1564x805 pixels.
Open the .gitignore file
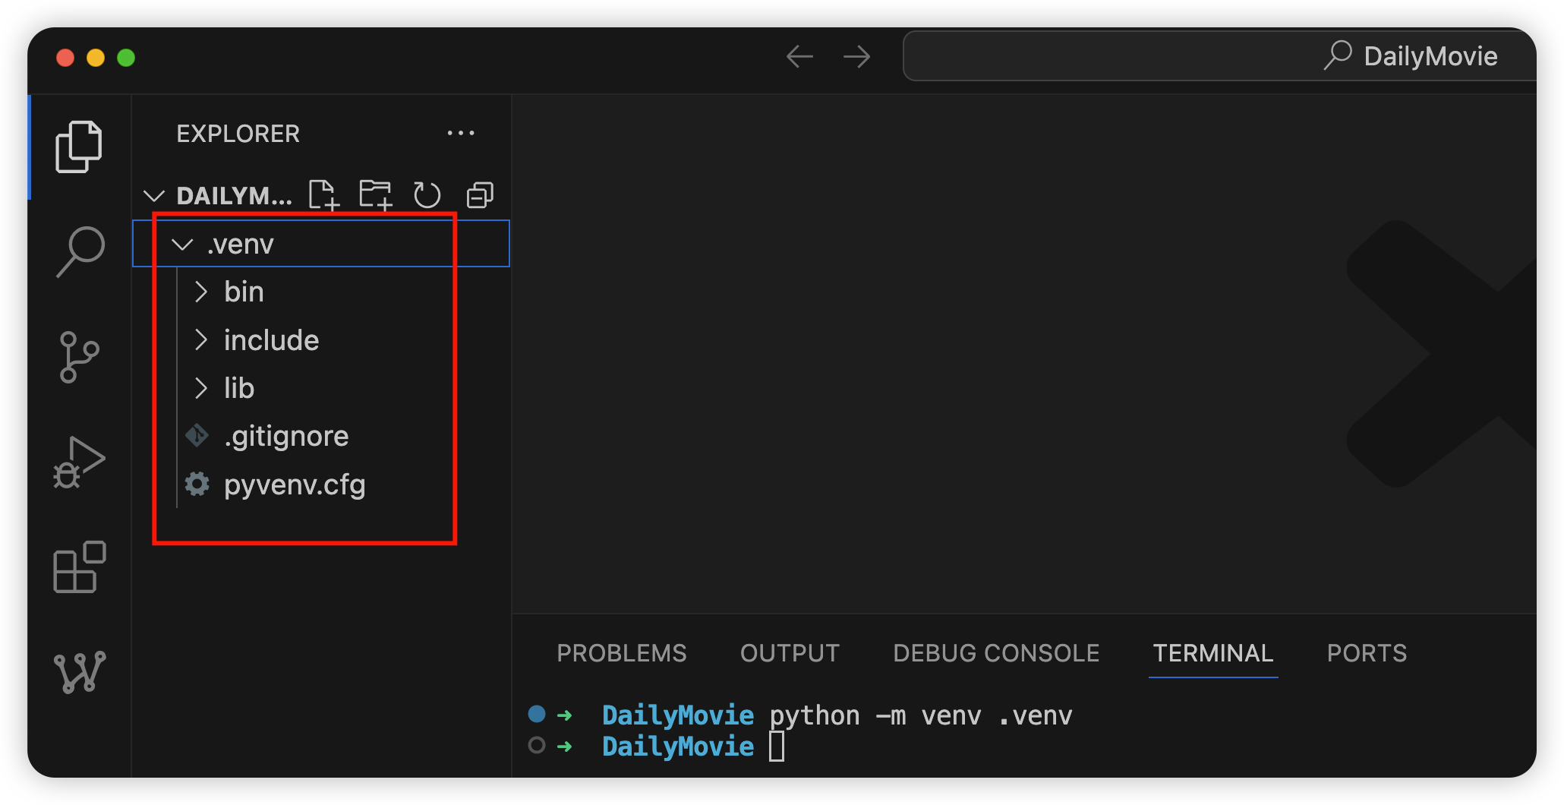(x=286, y=436)
